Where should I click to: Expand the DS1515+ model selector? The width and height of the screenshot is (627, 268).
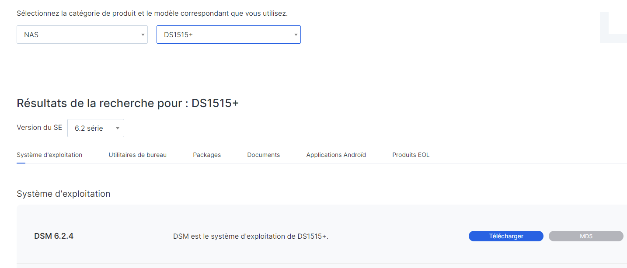[228, 35]
